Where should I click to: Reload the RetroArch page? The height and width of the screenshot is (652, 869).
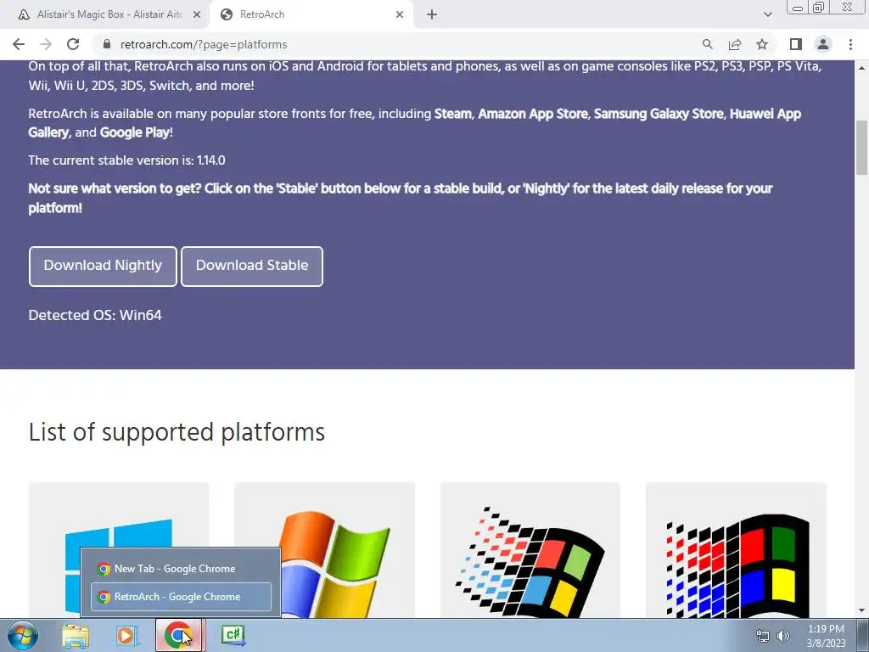73,44
